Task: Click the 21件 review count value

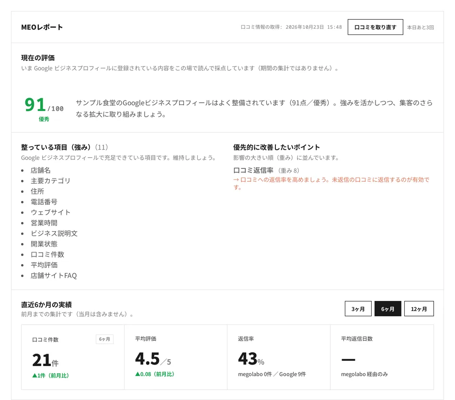Action: click(45, 360)
